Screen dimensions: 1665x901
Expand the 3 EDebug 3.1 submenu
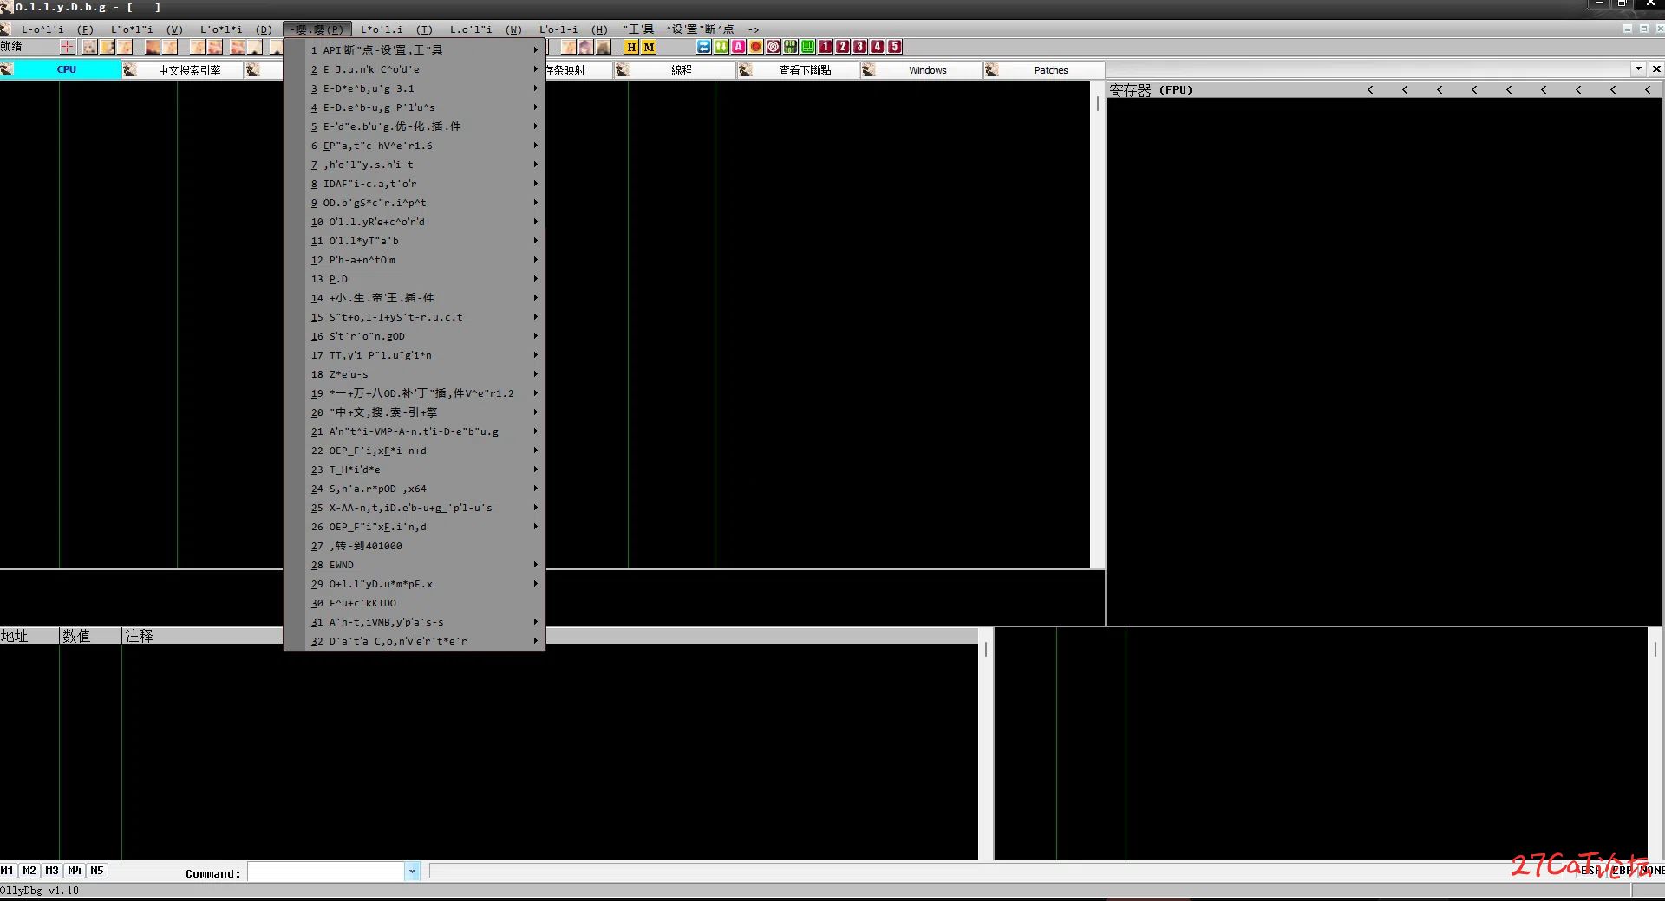point(415,88)
